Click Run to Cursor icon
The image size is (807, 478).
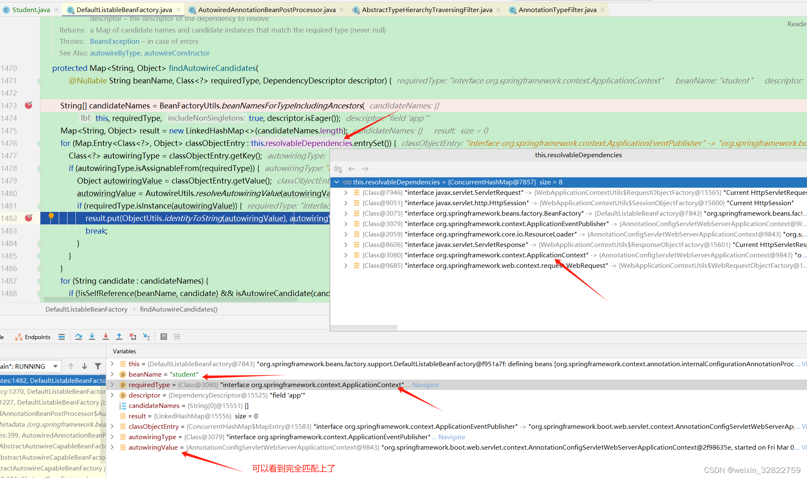147,337
